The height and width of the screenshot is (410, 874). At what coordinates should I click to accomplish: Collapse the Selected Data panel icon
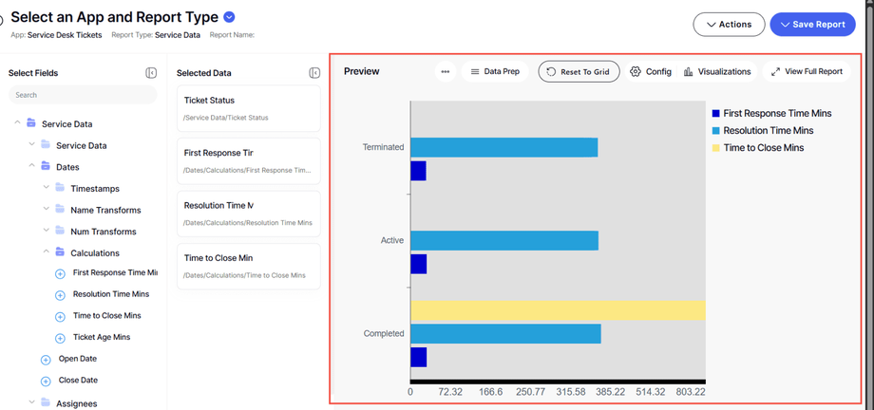314,73
